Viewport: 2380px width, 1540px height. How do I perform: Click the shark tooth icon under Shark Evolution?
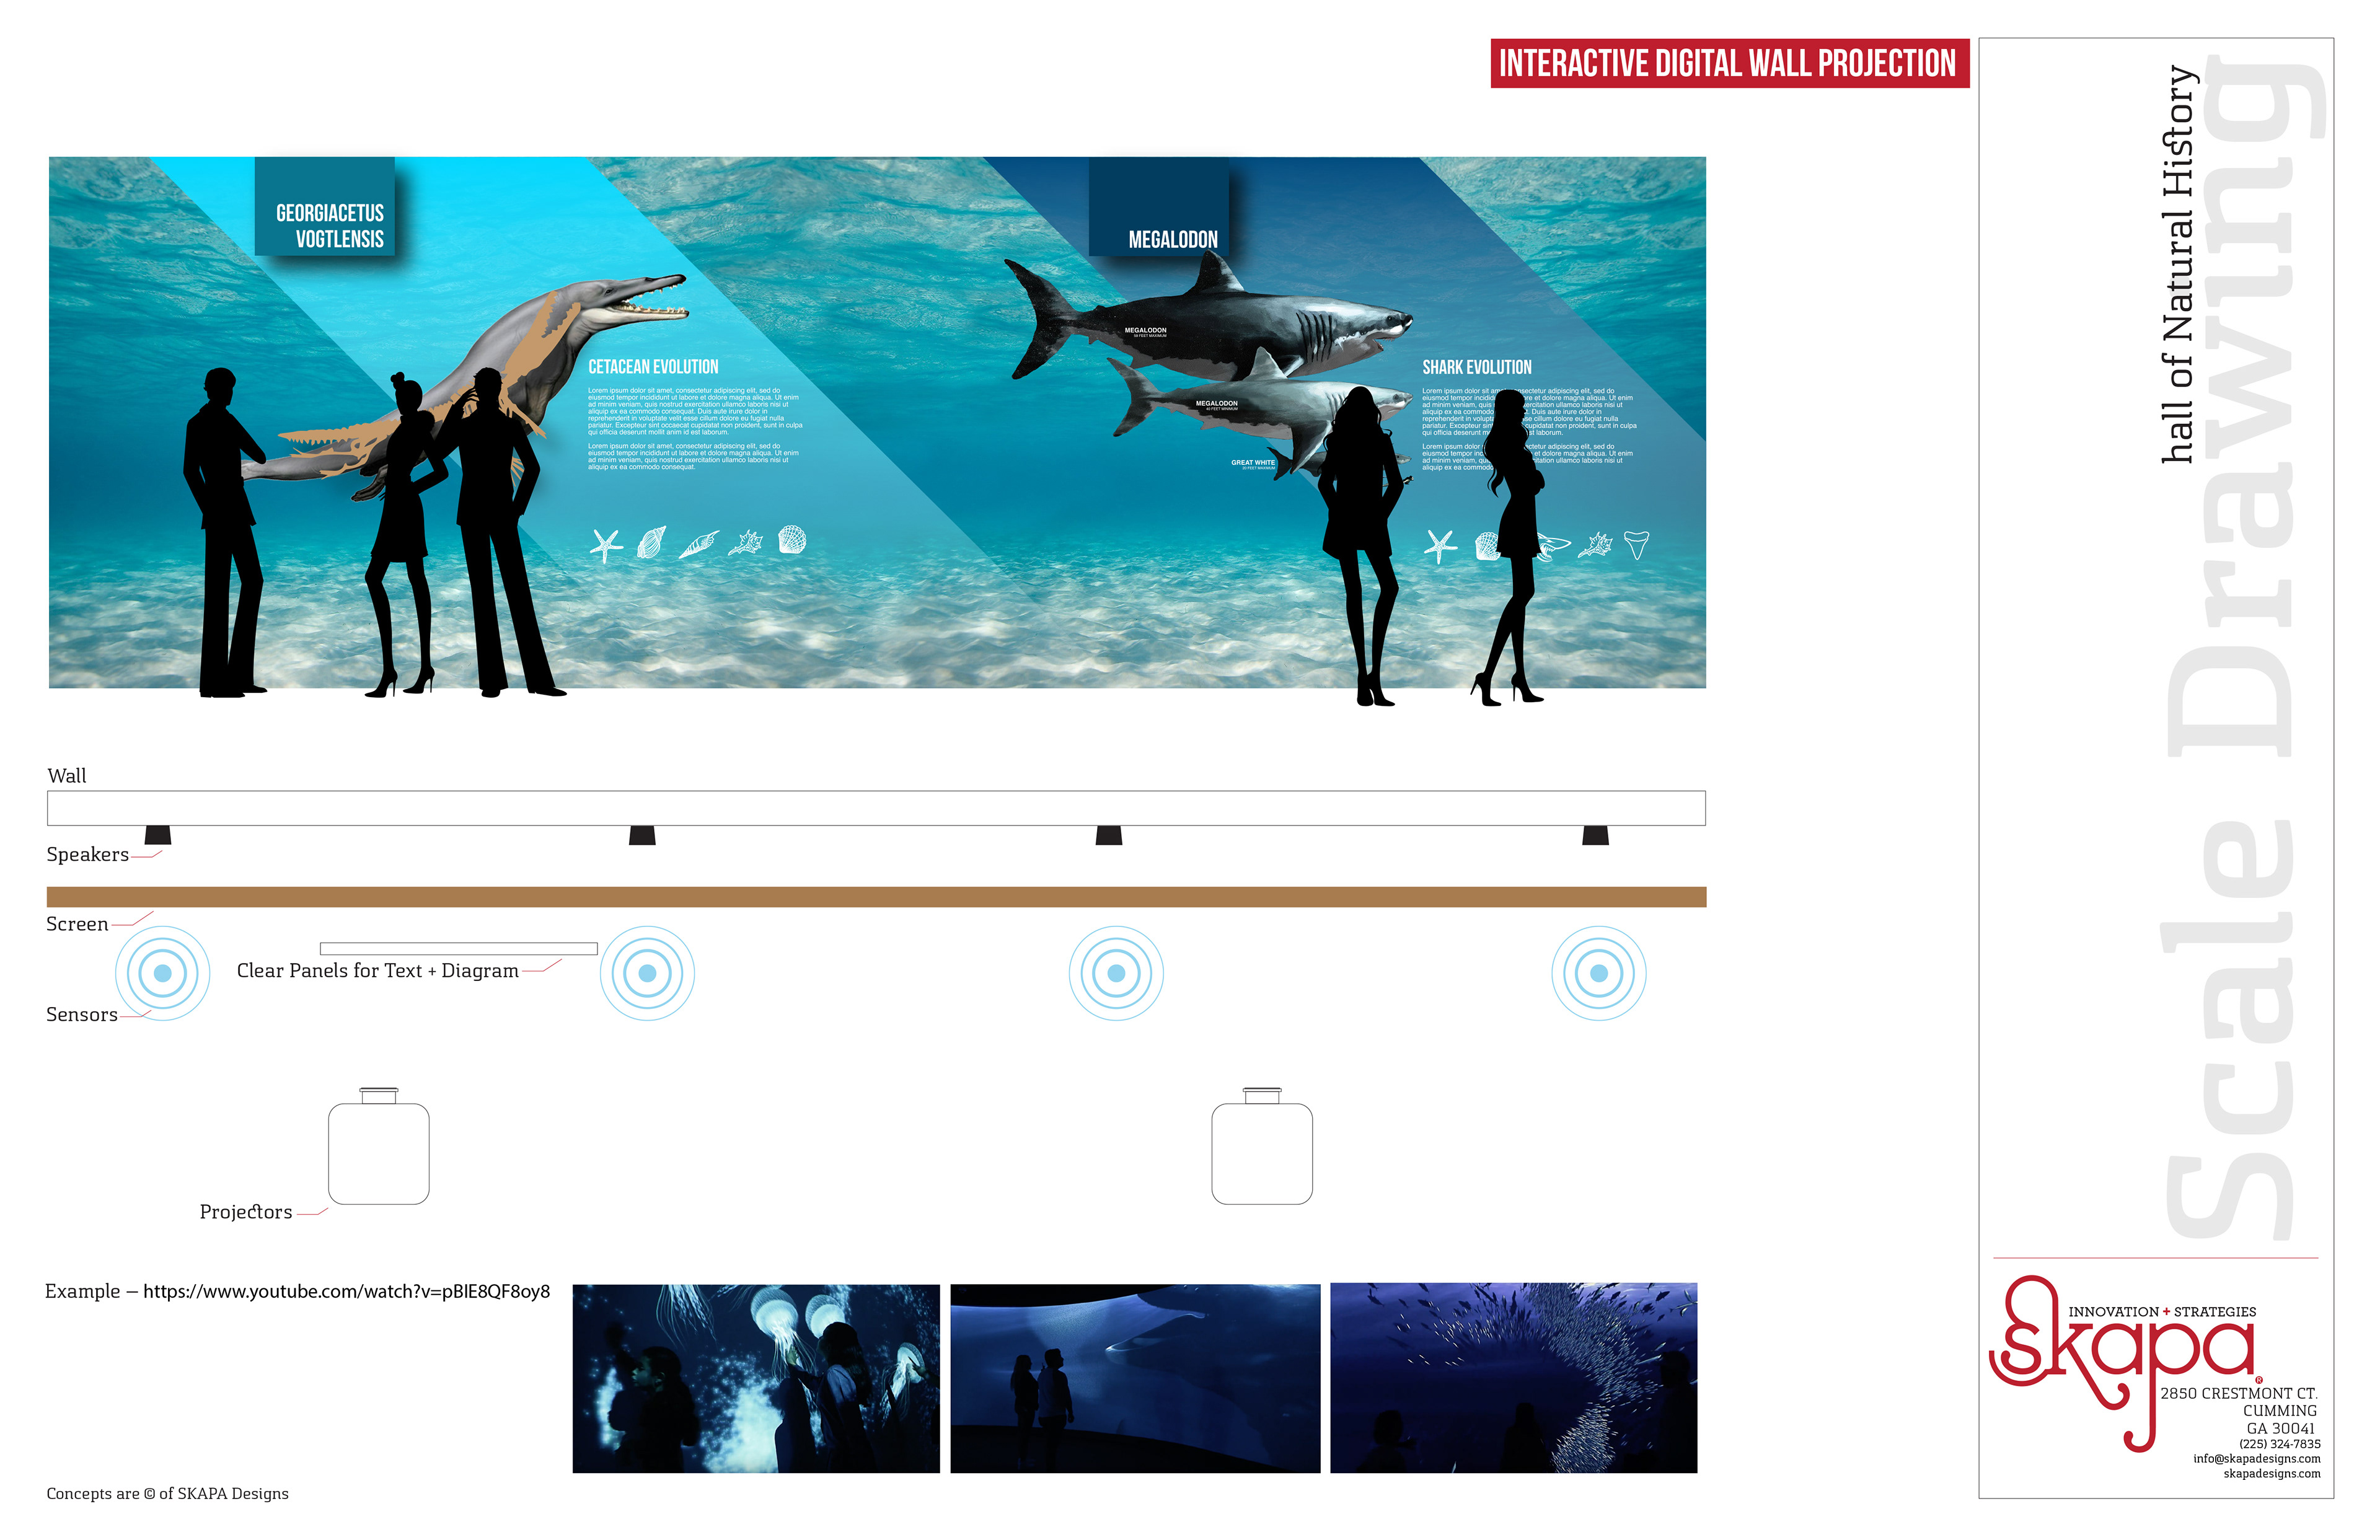(1636, 544)
